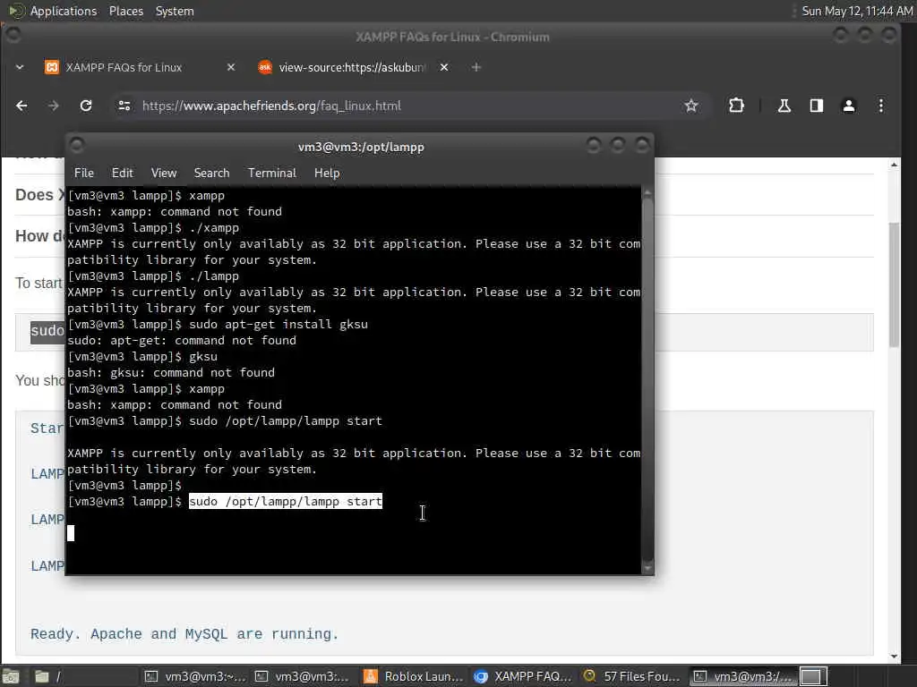917x687 pixels.
Task: Click 'Ready. Apache and MySQL are running.' text
Action: click(184, 634)
